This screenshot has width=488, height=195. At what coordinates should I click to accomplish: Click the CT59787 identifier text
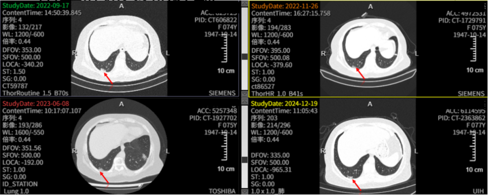(x=15, y=86)
